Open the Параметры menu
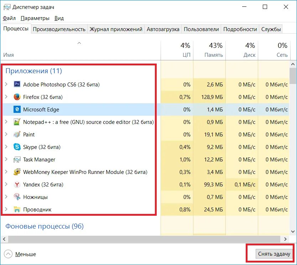 point(35,18)
